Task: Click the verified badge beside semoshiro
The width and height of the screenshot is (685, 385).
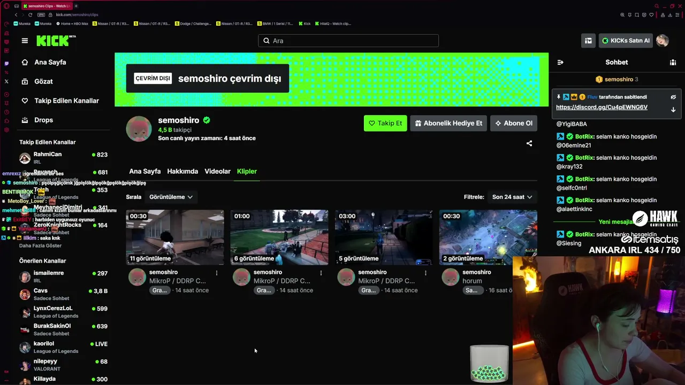Action: point(207,120)
